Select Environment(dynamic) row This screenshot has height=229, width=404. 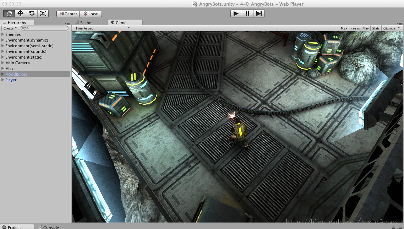[x=35, y=40]
